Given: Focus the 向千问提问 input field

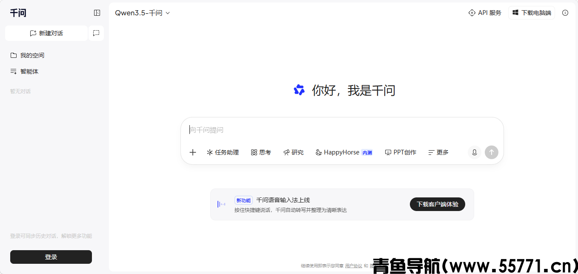Looking at the screenshot, I should point(342,130).
